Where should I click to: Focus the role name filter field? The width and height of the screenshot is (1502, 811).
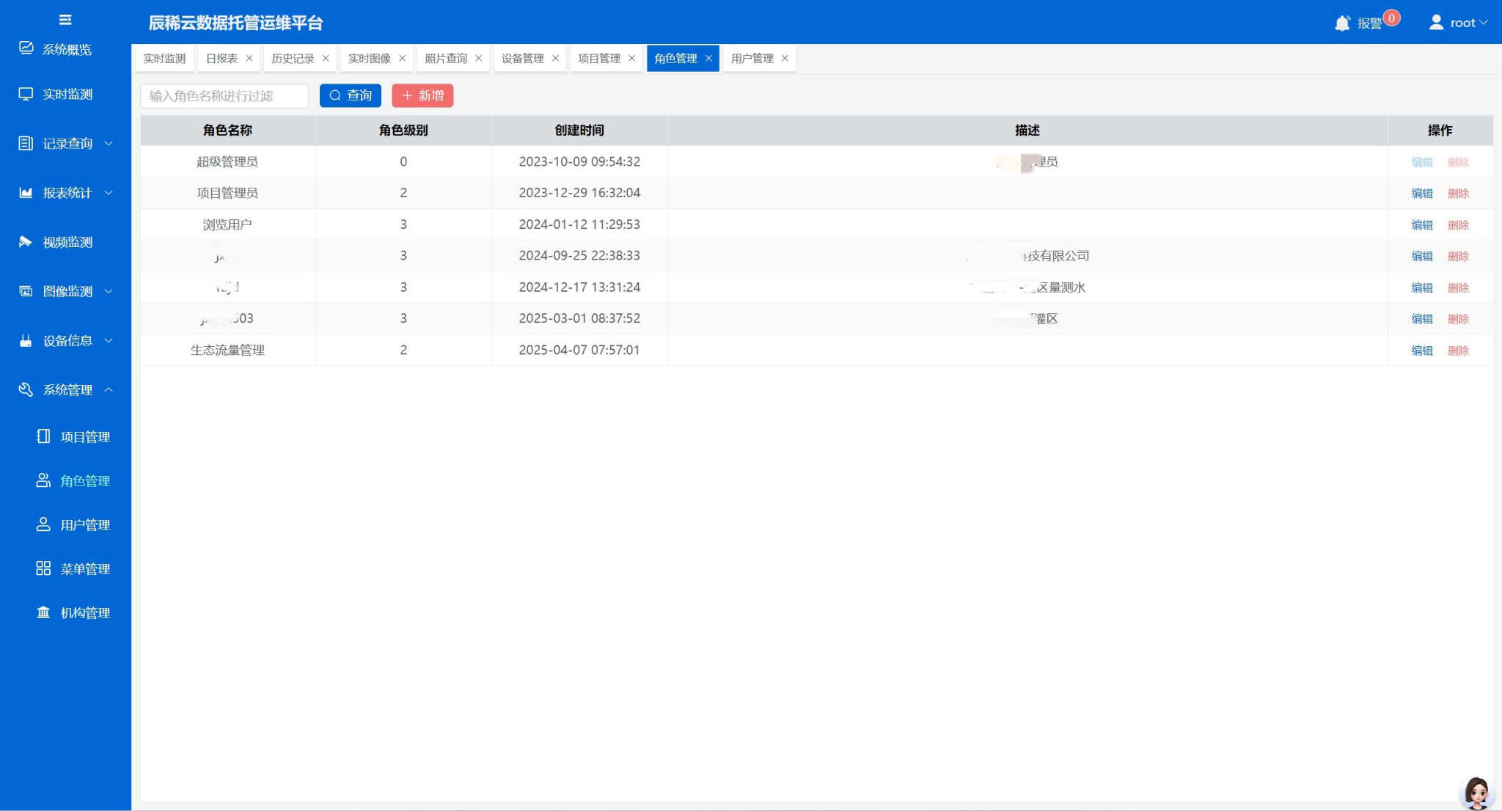[224, 96]
